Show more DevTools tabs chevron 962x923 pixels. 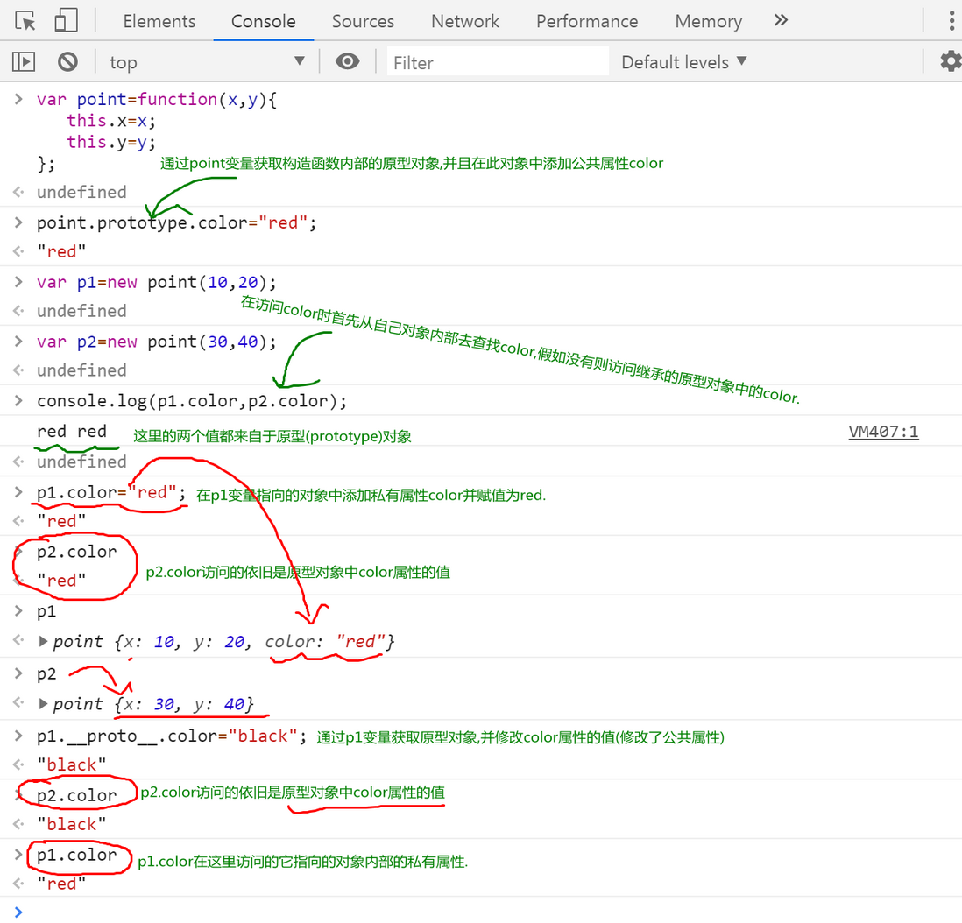(x=781, y=20)
